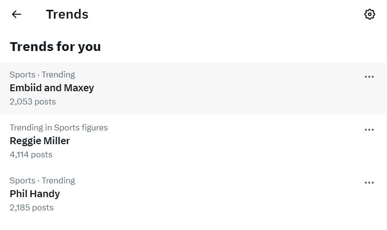
Task: Open the Embiid and Maxey trend
Action: 52,88
